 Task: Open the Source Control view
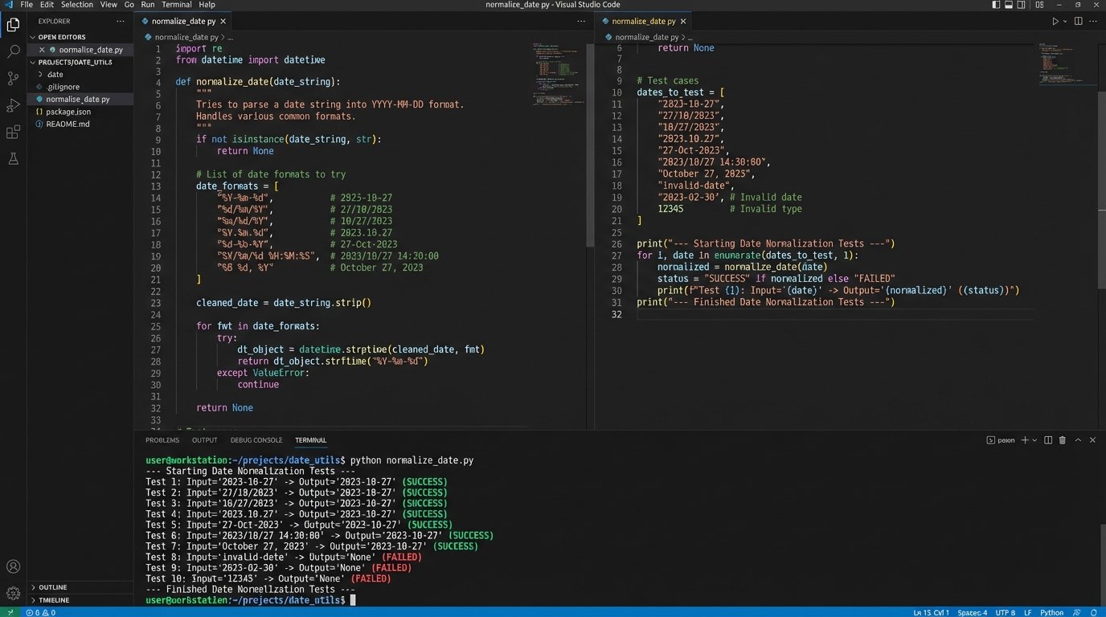click(13, 79)
